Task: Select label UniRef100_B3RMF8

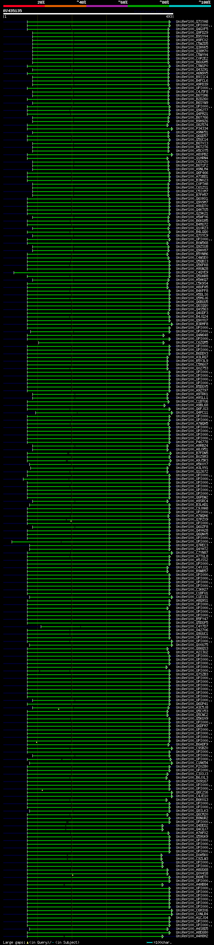Action: [192, 324]
